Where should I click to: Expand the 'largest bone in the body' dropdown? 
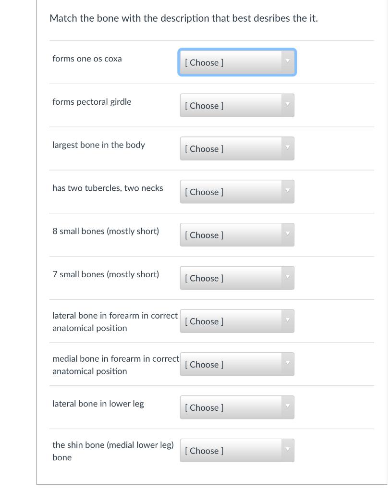[x=237, y=149]
